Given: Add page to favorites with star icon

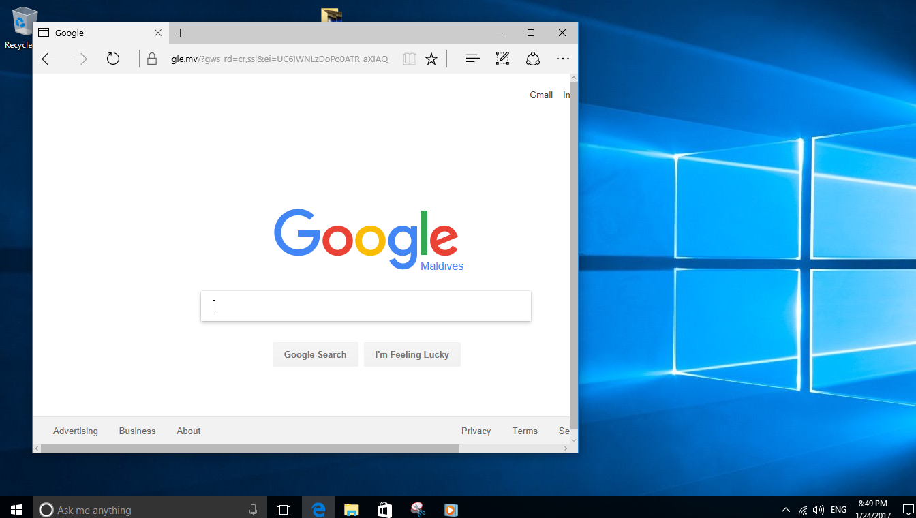Looking at the screenshot, I should click(x=431, y=59).
